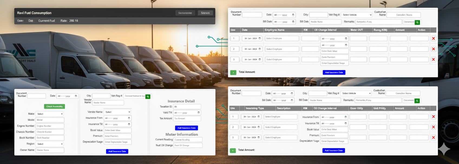Click the Sdensm button in the fuel bar

pos(205,13)
